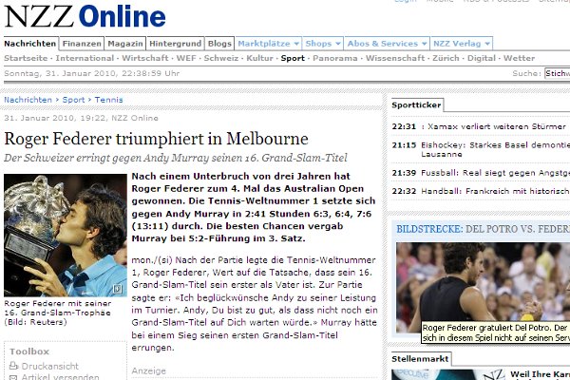This screenshot has height=380, width=570.
Task: Open the Blogs tab
Action: 218,44
